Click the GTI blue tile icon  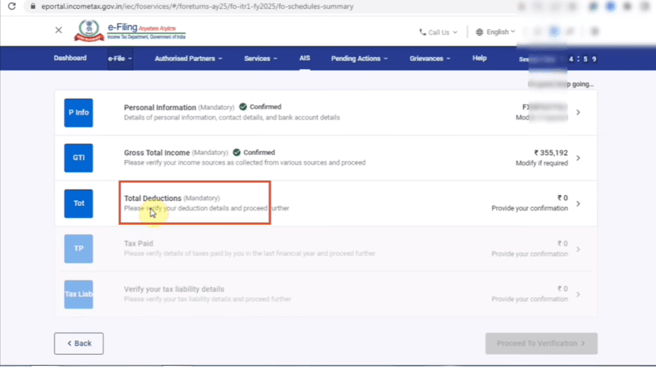pyautogui.click(x=78, y=158)
